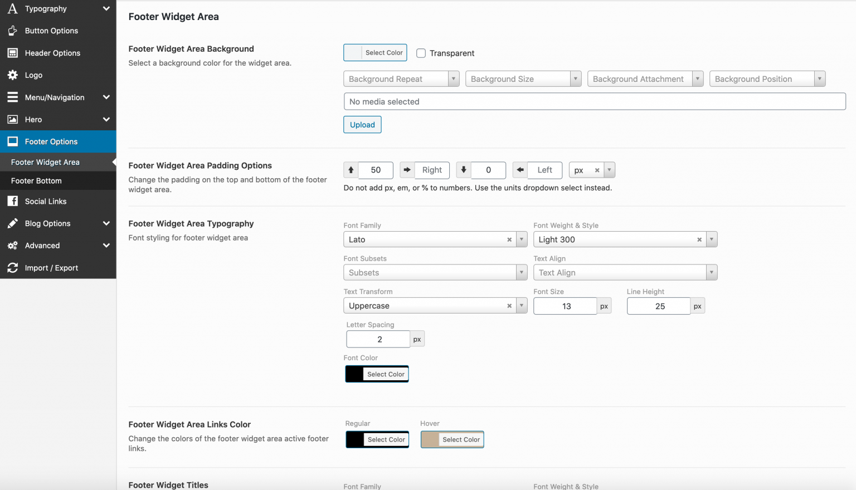Screen dimensions: 856x490
Task: Expand the Font Weight & Style dropdown
Action: (x=711, y=239)
